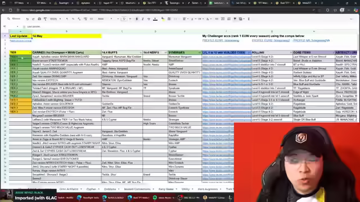Click the Print icon
The width and height of the screenshot is (360, 202).
(x=39, y=19)
